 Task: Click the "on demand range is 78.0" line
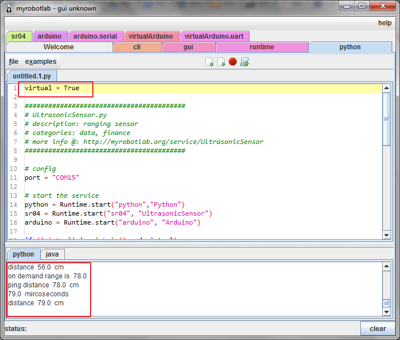(47, 276)
